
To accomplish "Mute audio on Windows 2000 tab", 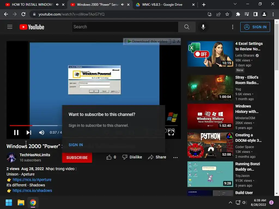I will 122,5.
